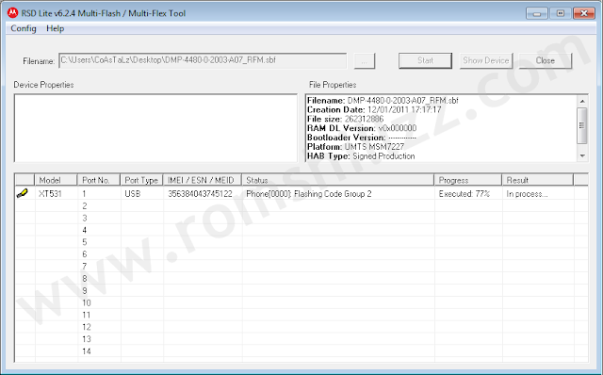Click the Close button next to Show Device

pyautogui.click(x=546, y=60)
